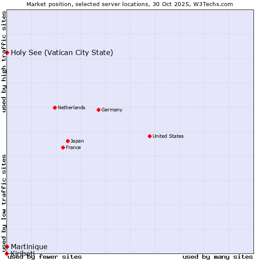The image size is (260, 260).
Task: Select the Germany text label
Action: tap(112, 110)
